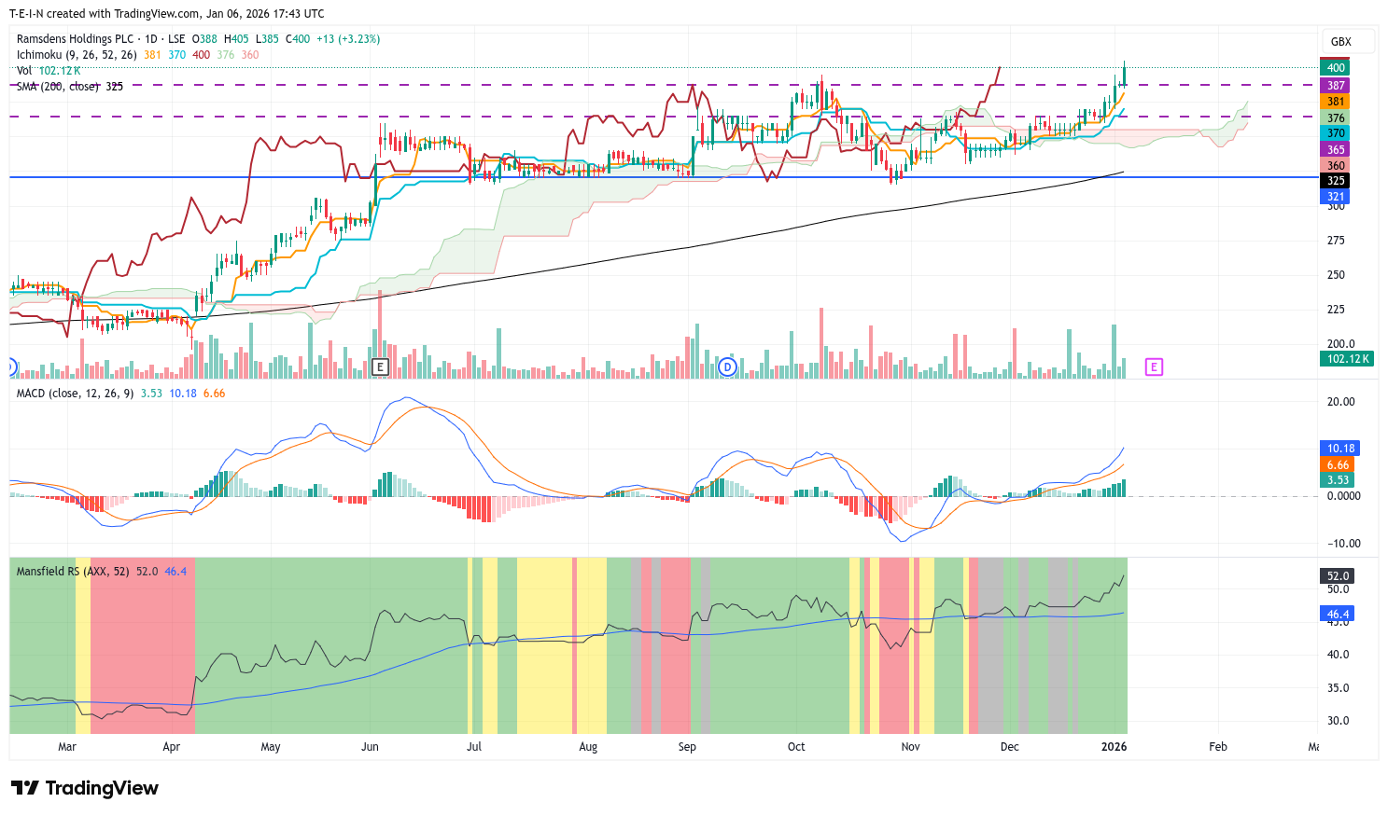Click the Sep label on the time axis
This screenshot has width=1388, height=816.
tap(687, 746)
